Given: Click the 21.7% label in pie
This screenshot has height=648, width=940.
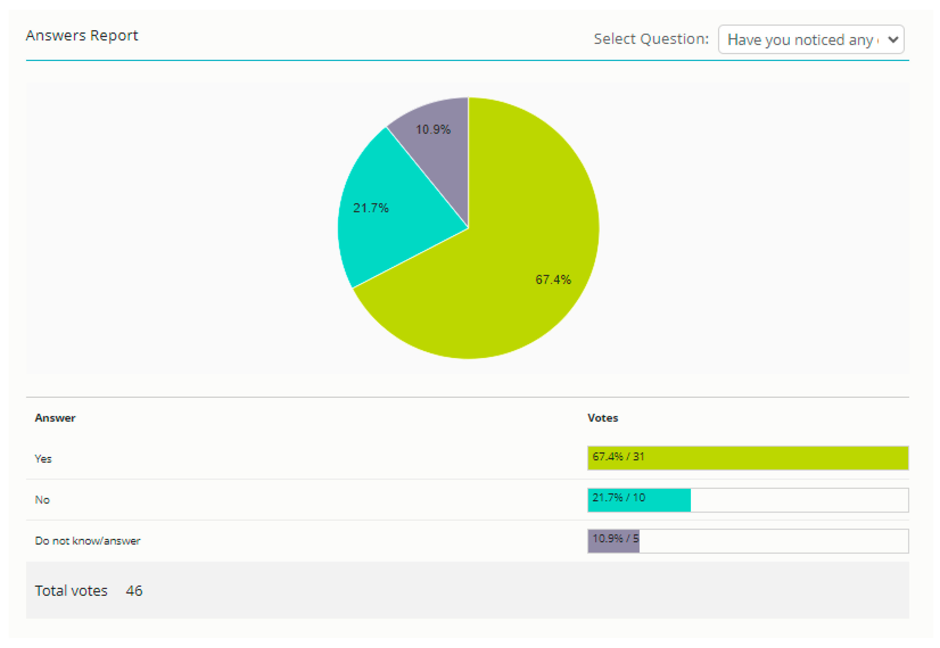Looking at the screenshot, I should point(371,208).
